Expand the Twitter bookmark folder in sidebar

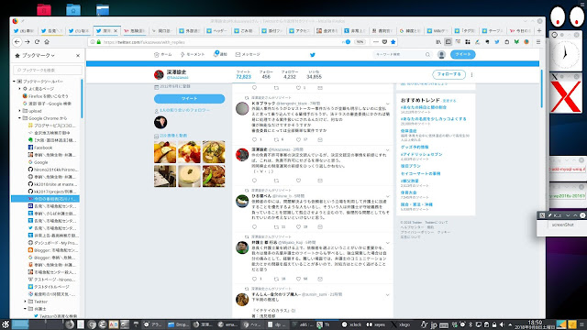[26, 302]
